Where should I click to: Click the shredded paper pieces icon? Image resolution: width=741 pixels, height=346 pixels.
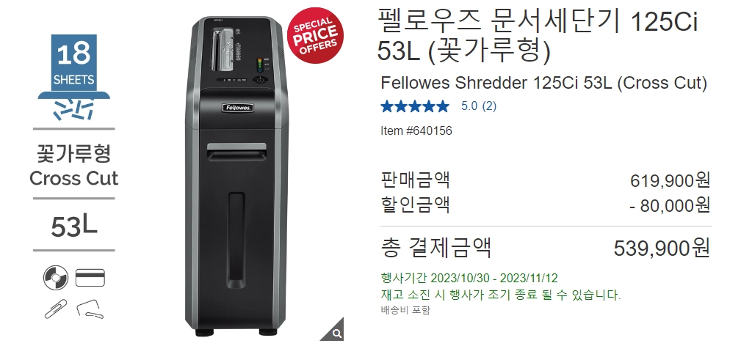pyautogui.click(x=74, y=110)
